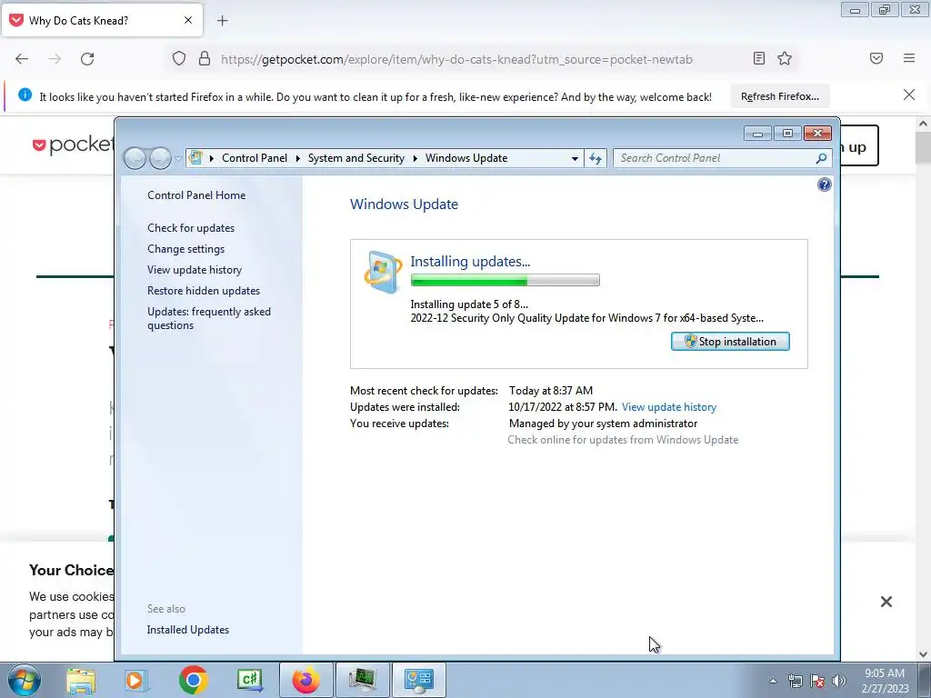Image resolution: width=931 pixels, height=698 pixels.
Task: Switch to Firefox in the taskbar
Action: coord(305,680)
